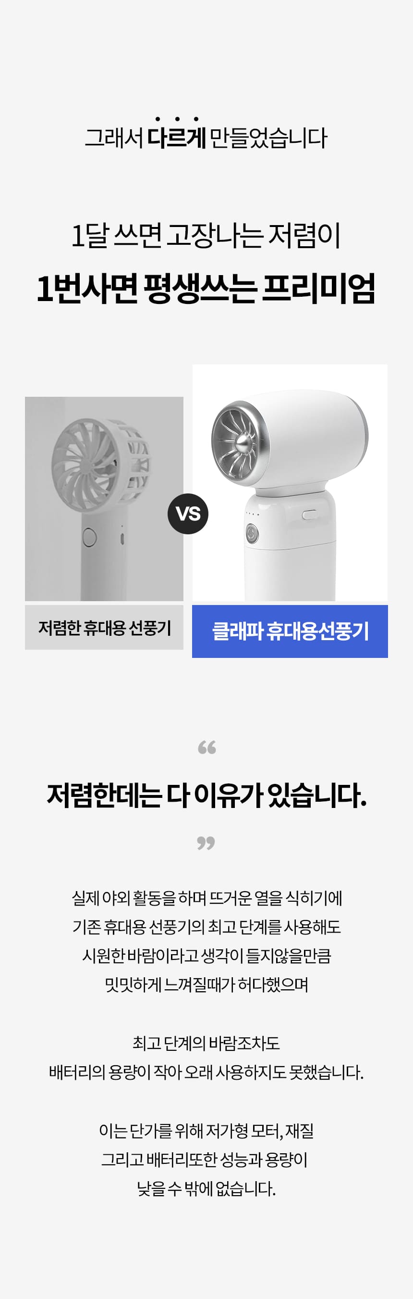Click the text 1달 쓰면 고장나는 저렴이
The height and width of the screenshot is (1299, 413).
pos(206,236)
